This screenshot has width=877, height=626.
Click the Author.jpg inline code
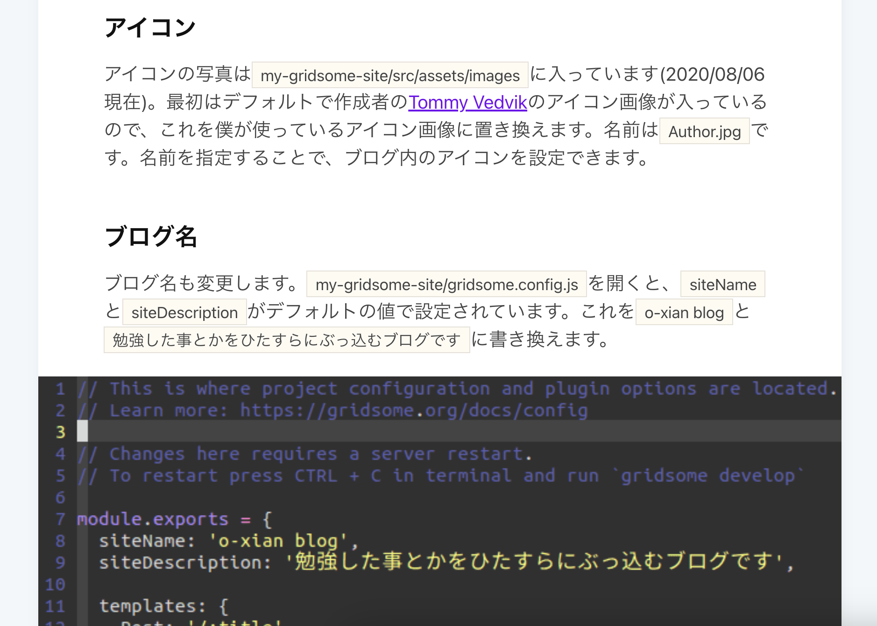(705, 131)
